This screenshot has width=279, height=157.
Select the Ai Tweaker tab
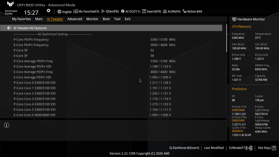tap(55, 19)
